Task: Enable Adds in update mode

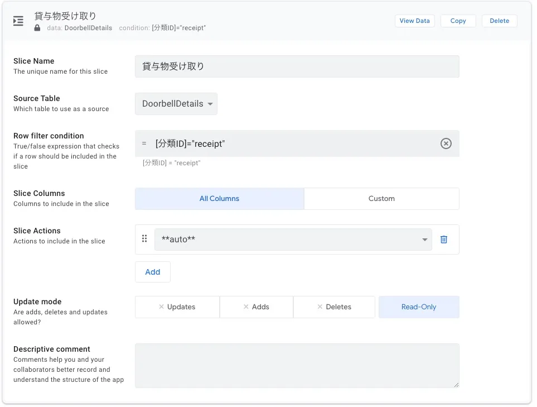Action: (256, 307)
